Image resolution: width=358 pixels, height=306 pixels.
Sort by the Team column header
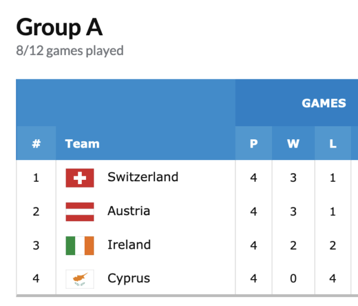click(82, 143)
